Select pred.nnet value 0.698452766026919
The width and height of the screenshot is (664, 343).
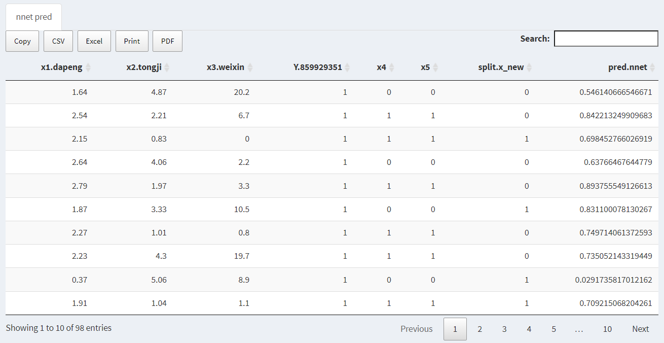616,139
